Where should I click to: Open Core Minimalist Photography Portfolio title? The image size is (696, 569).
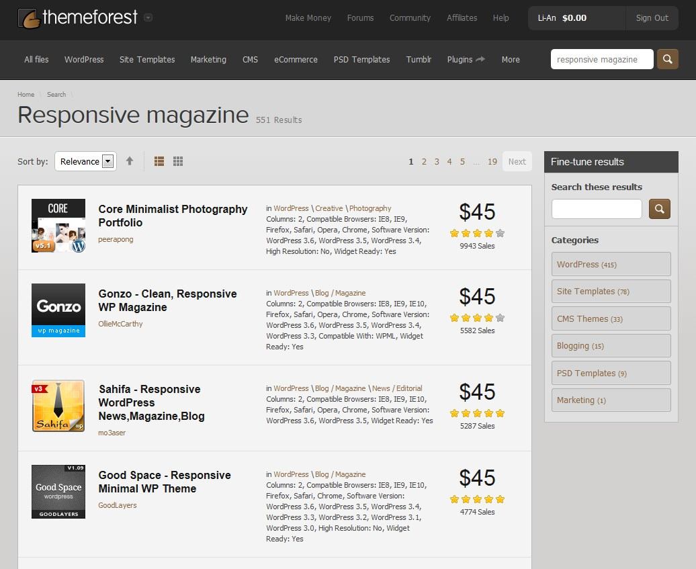click(x=173, y=216)
